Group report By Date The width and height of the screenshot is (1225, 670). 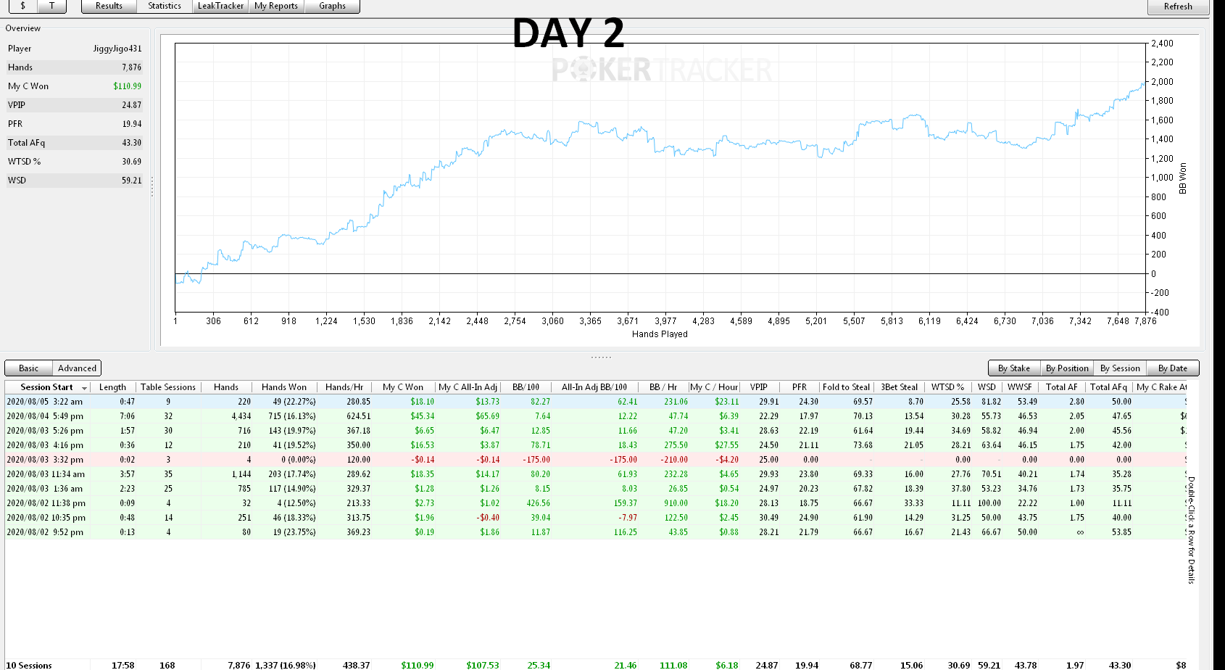tap(1173, 368)
